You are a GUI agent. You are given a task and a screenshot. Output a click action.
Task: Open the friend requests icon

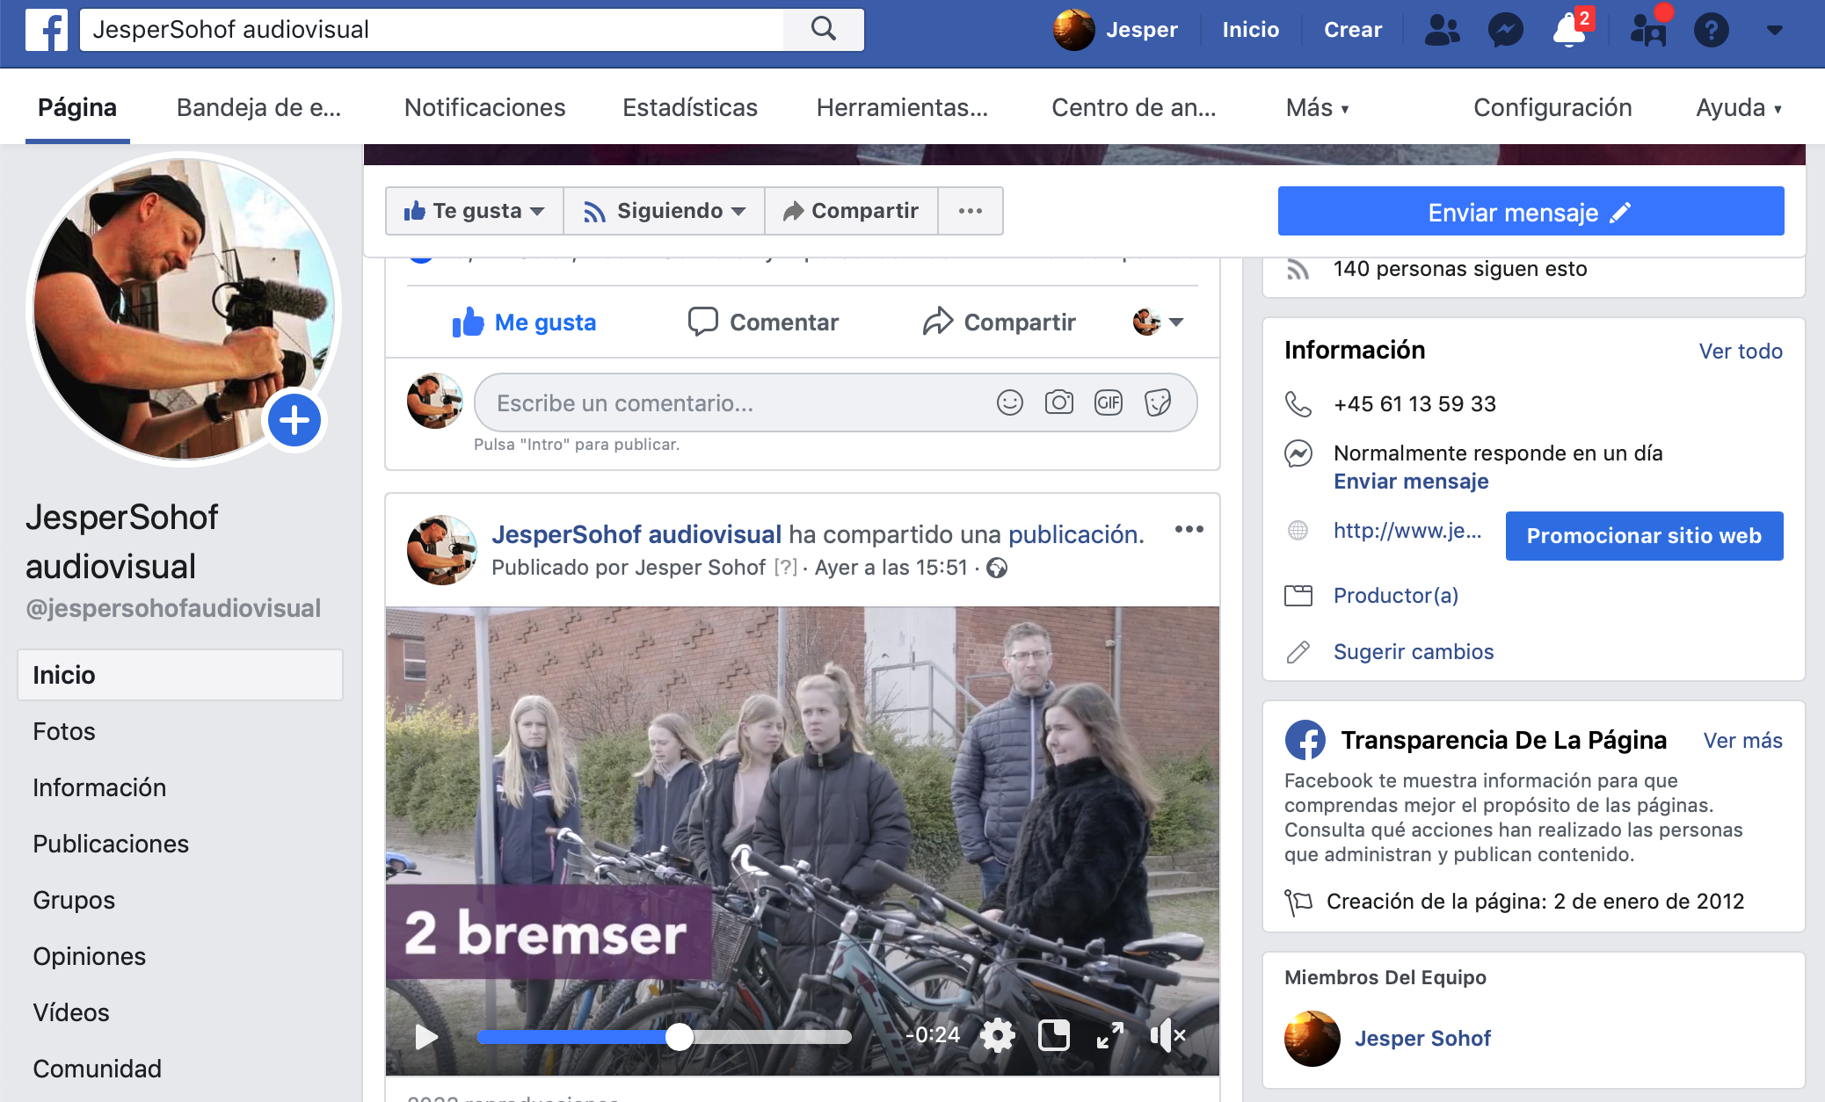[1442, 30]
